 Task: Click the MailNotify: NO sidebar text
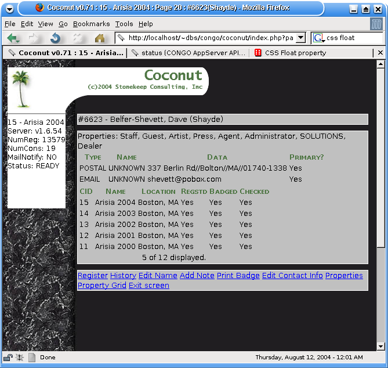[x=32, y=157]
